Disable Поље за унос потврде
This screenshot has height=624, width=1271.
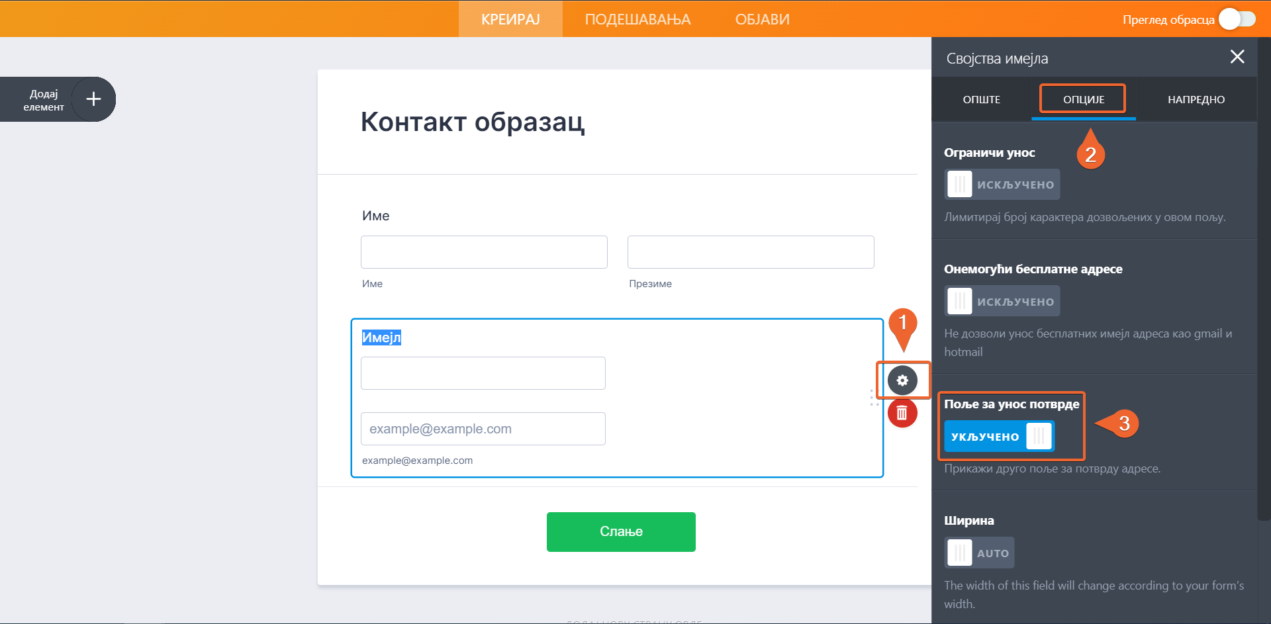[x=998, y=436]
